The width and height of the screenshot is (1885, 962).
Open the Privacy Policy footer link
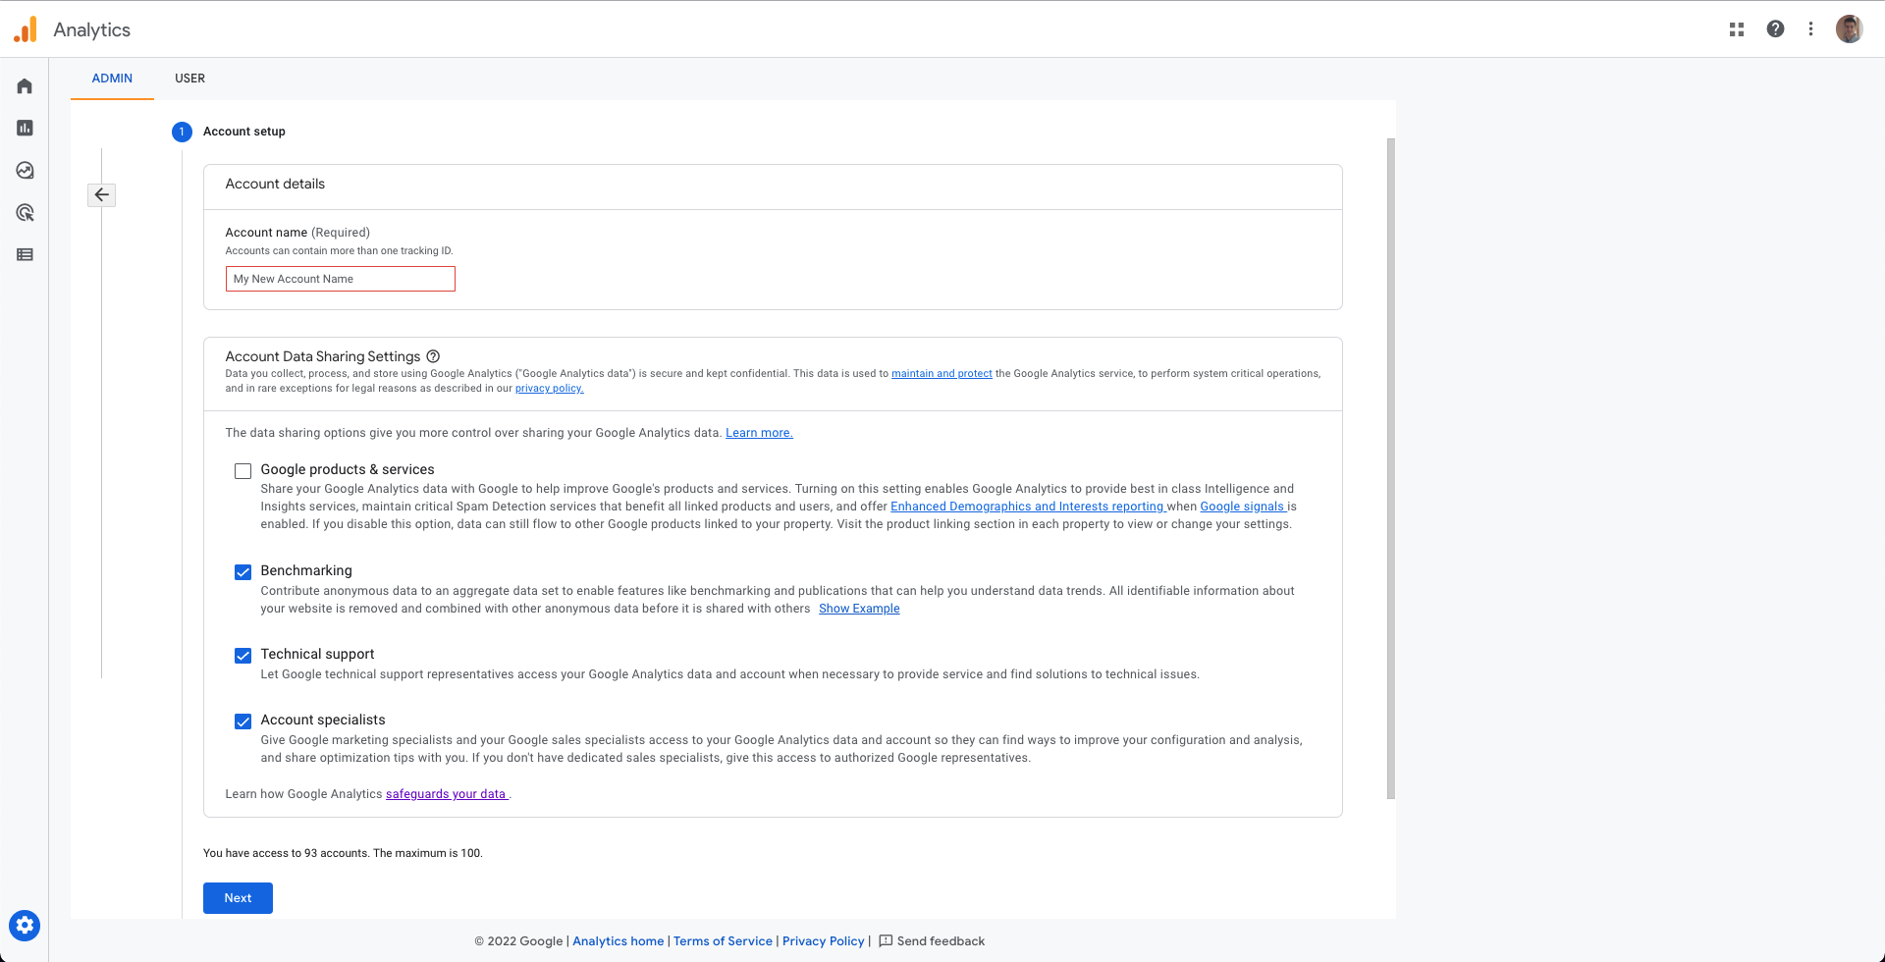click(823, 941)
